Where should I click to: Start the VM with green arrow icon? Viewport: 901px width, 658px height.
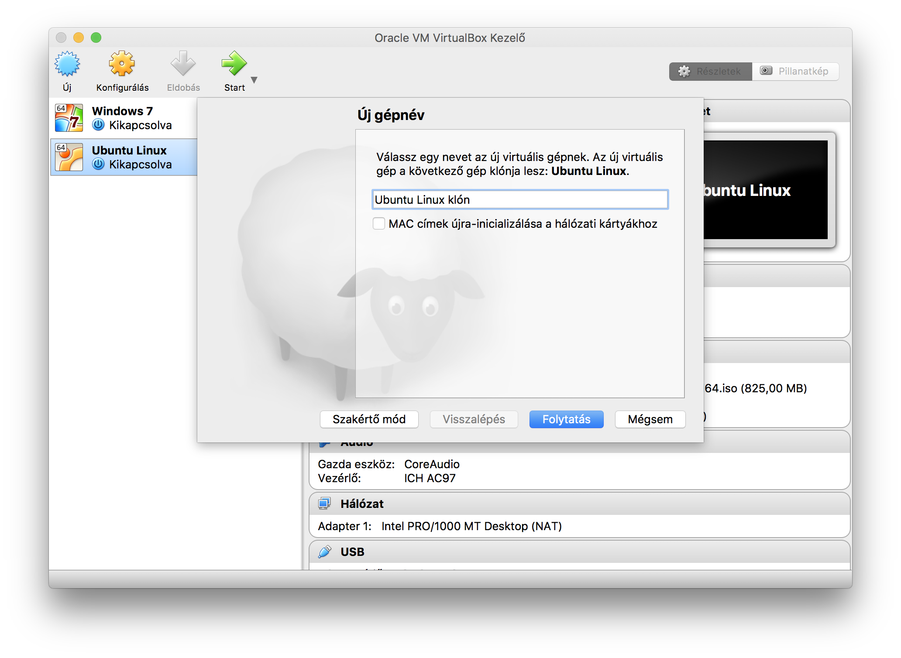234,64
